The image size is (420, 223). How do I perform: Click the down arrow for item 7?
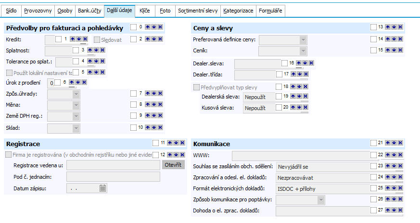153,93
